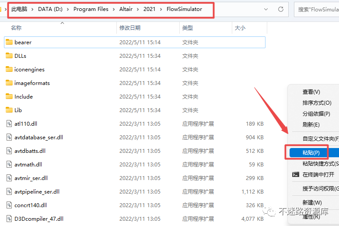The image size is (339, 226).
Task: Navigate to Program Files breadcrumb
Action: [x=91, y=9]
